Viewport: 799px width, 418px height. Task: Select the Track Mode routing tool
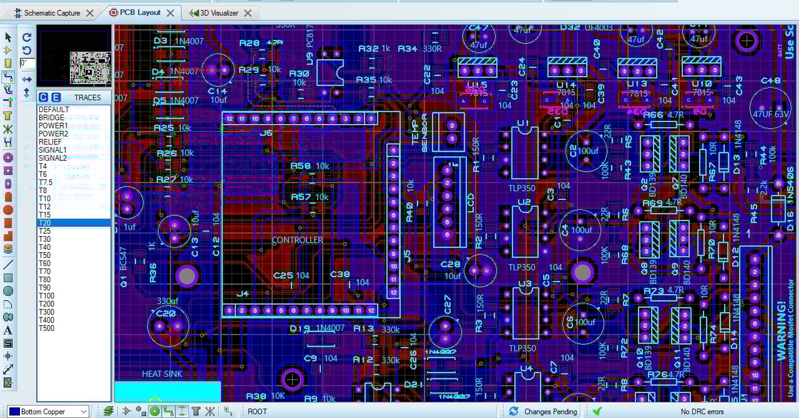click(x=8, y=77)
